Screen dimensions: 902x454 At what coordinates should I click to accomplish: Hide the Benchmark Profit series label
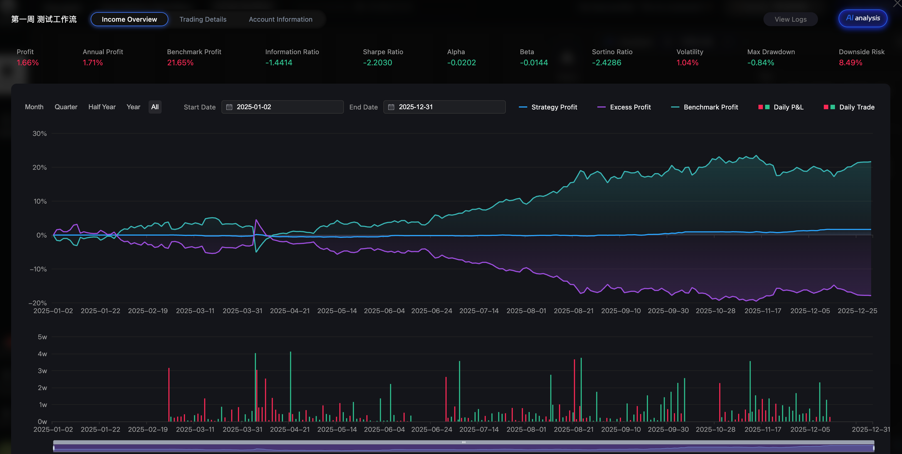(711, 107)
